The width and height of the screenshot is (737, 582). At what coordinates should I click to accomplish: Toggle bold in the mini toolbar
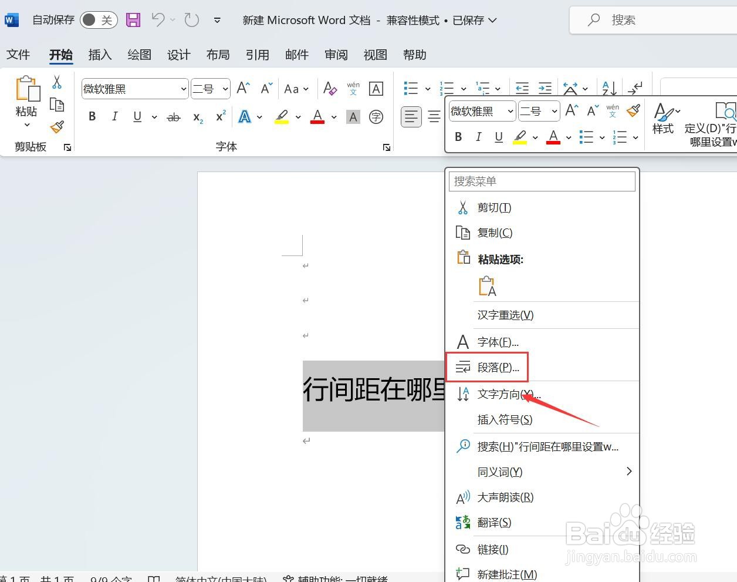(459, 137)
